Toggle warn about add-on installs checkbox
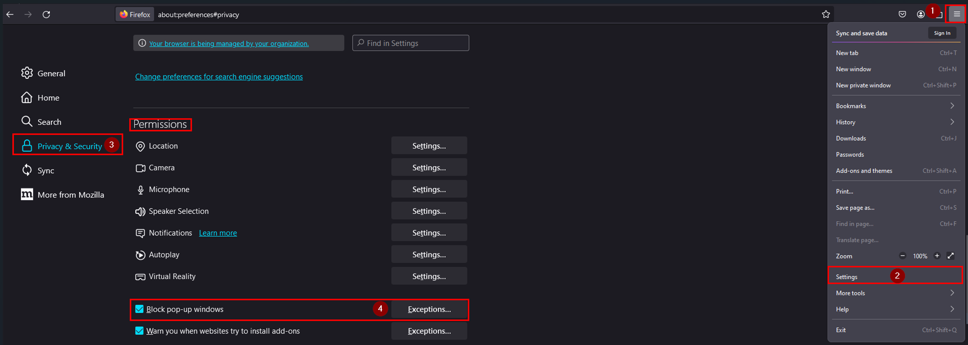Viewport: 968px width, 345px height. (139, 331)
